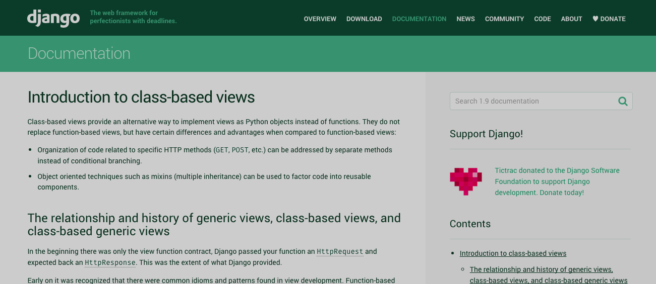Click the Tictrac donation message link
This screenshot has height=284, width=656.
pyautogui.click(x=557, y=181)
